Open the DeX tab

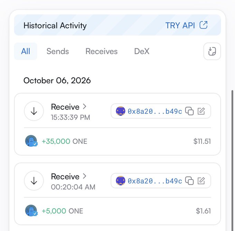tap(142, 51)
